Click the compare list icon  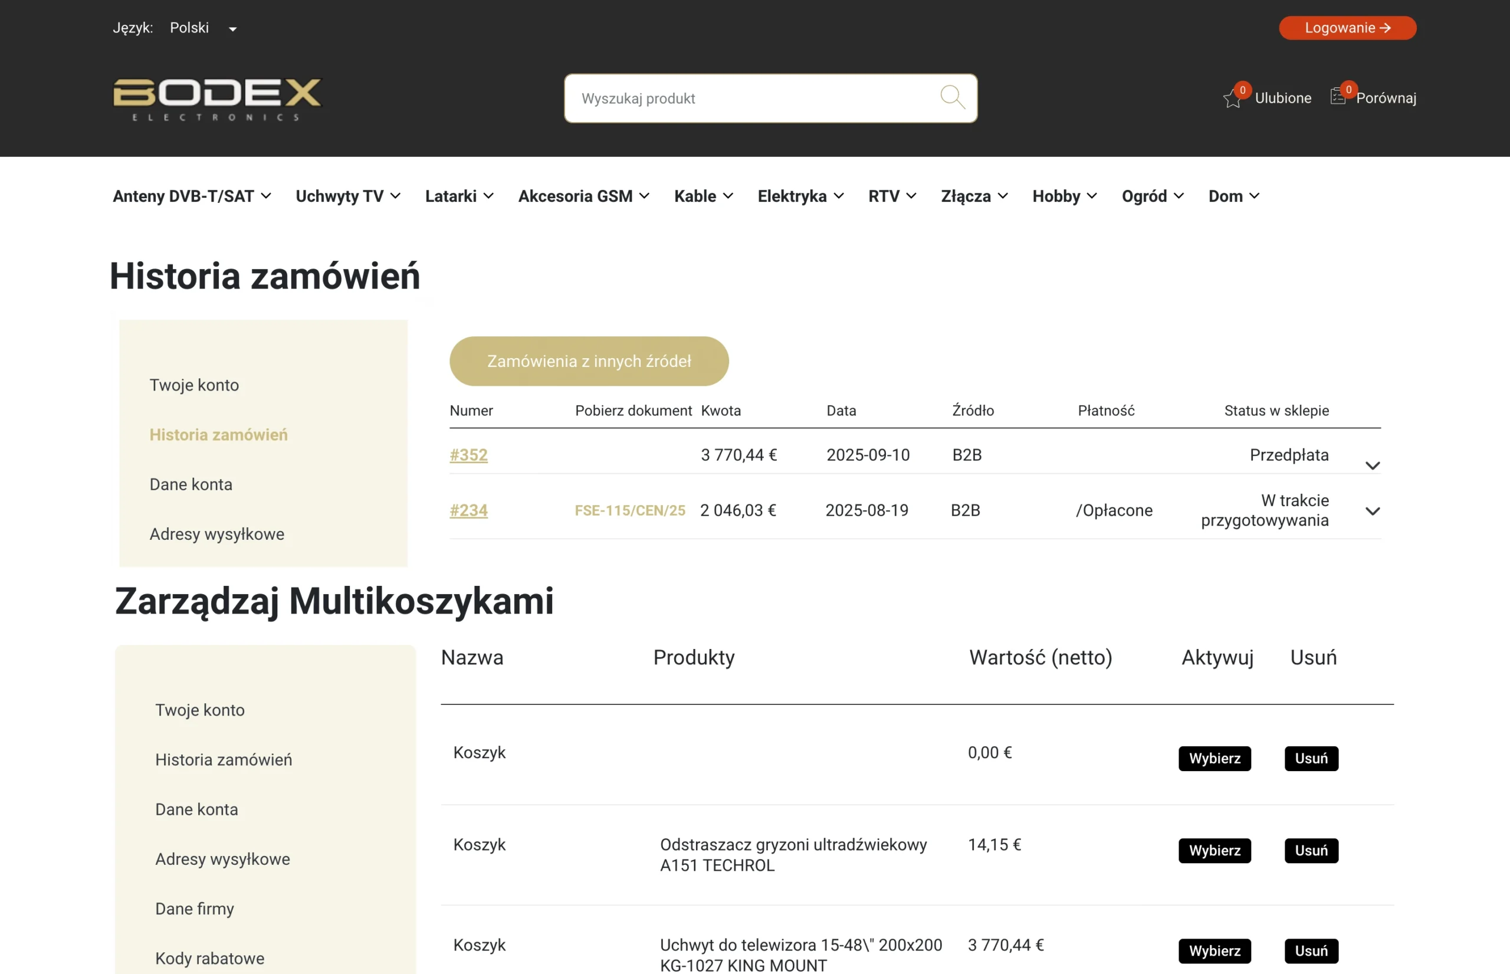pos(1337,97)
